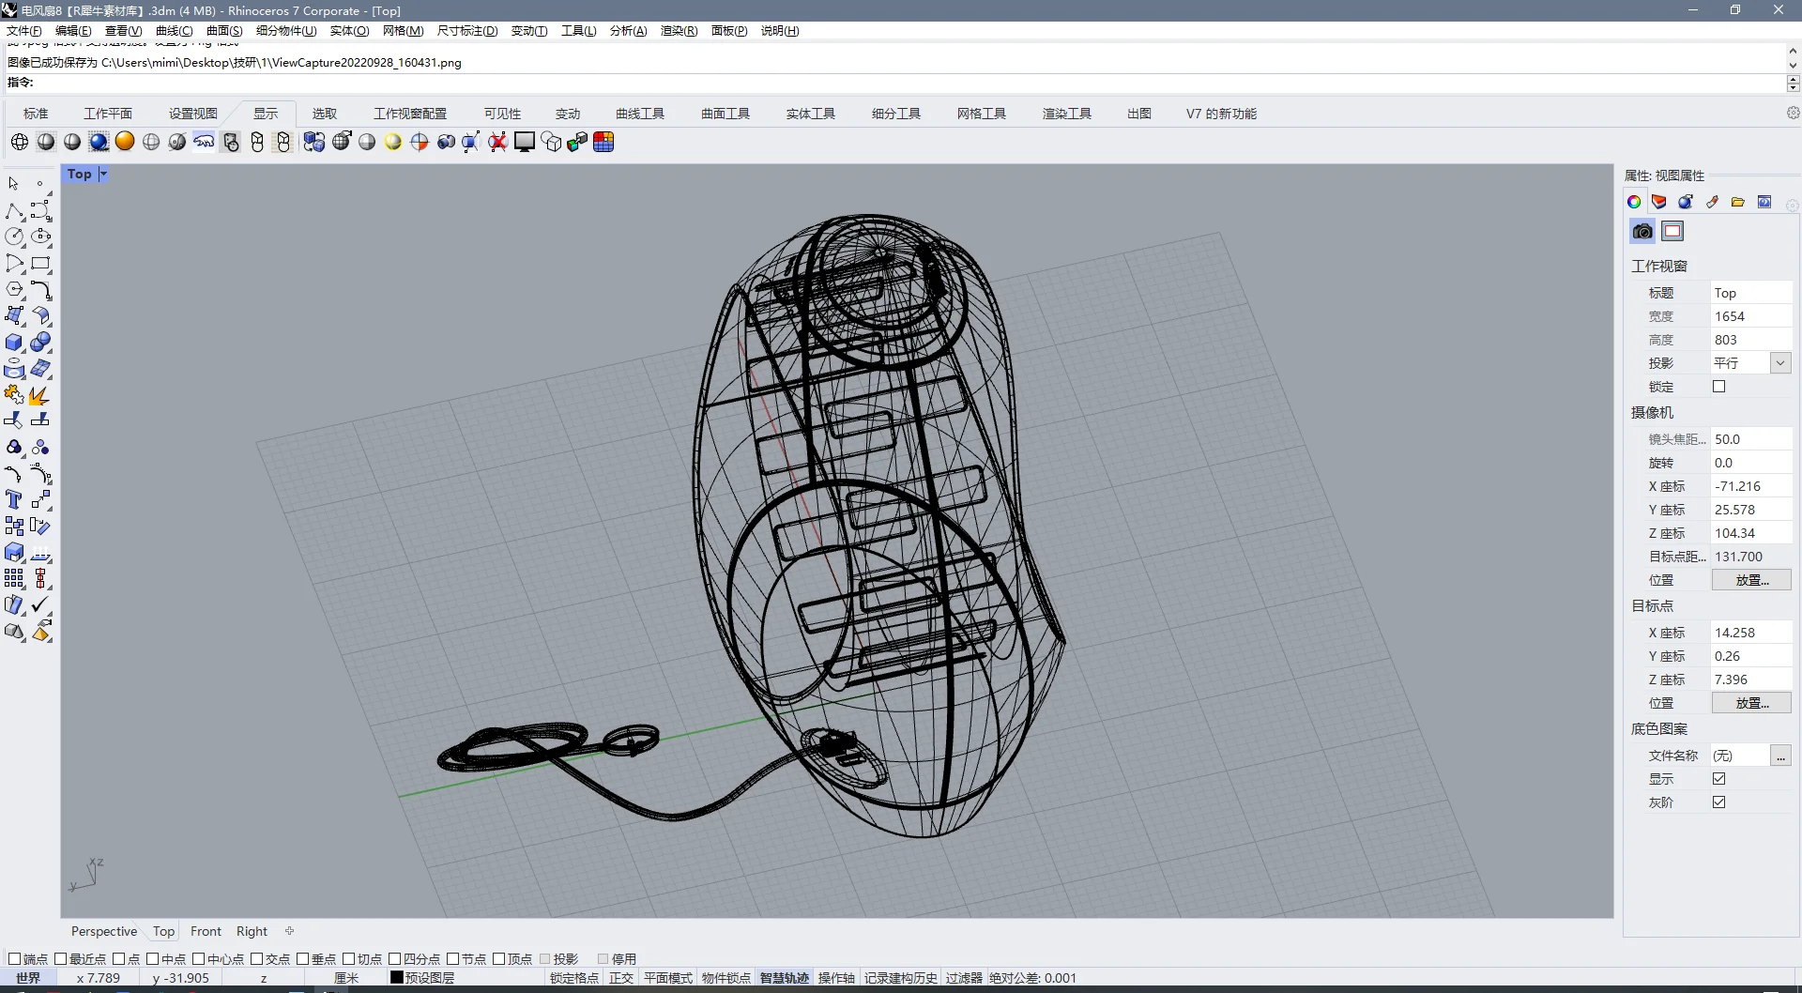
Task: Expand the command history scroll arrow
Action: (x=1793, y=52)
